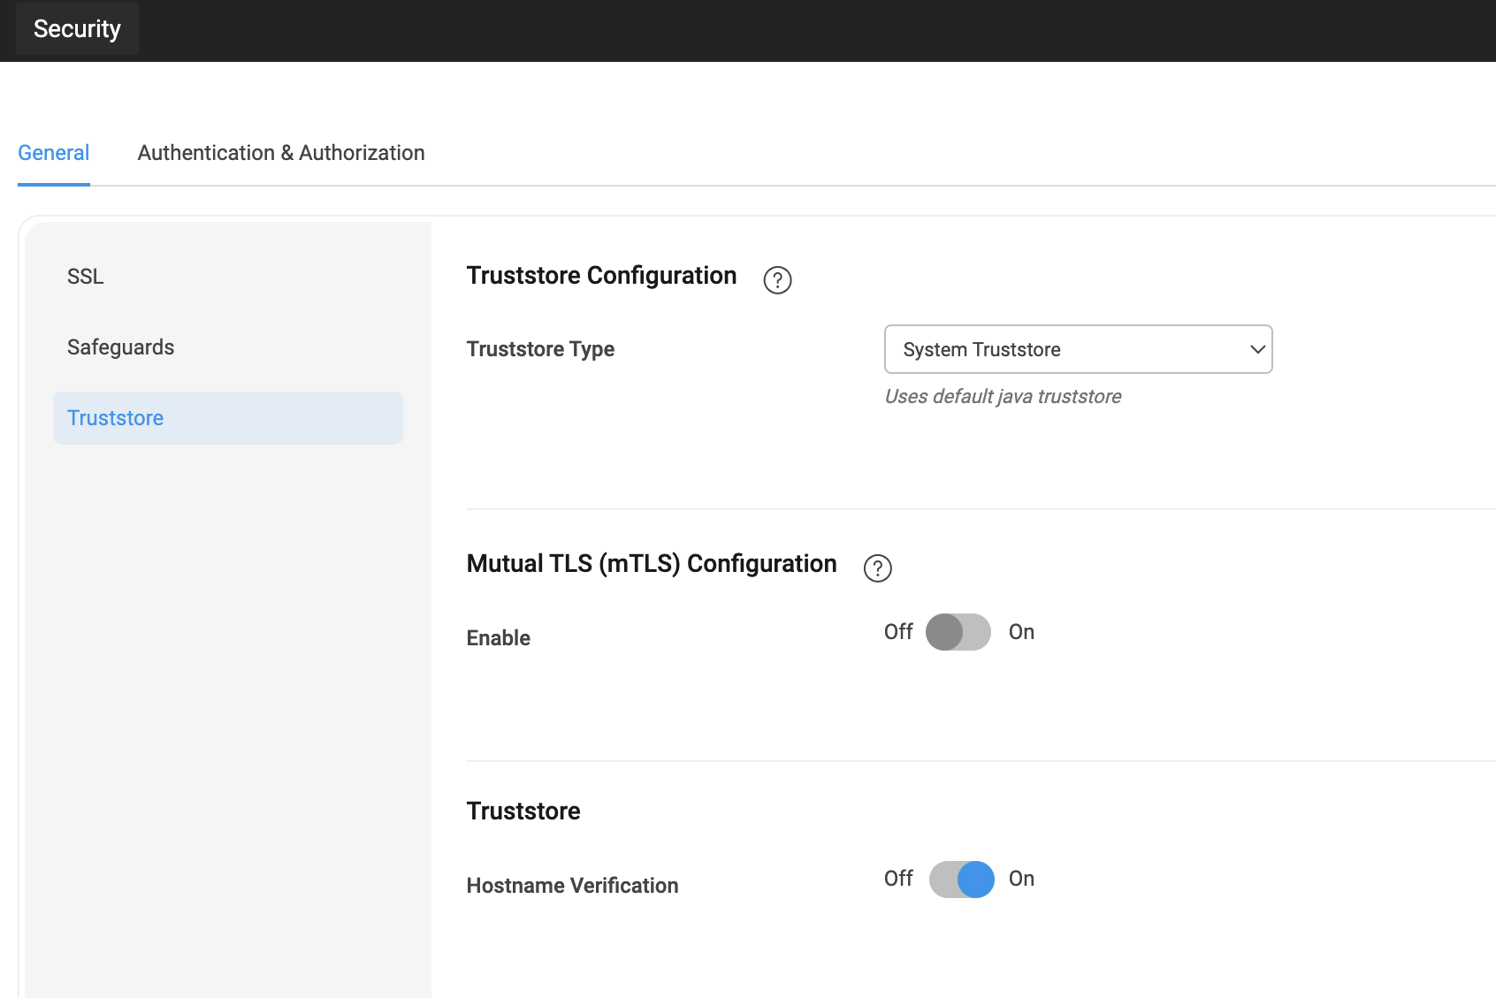1496x998 pixels.
Task: Click the Security page header
Action: (76, 28)
